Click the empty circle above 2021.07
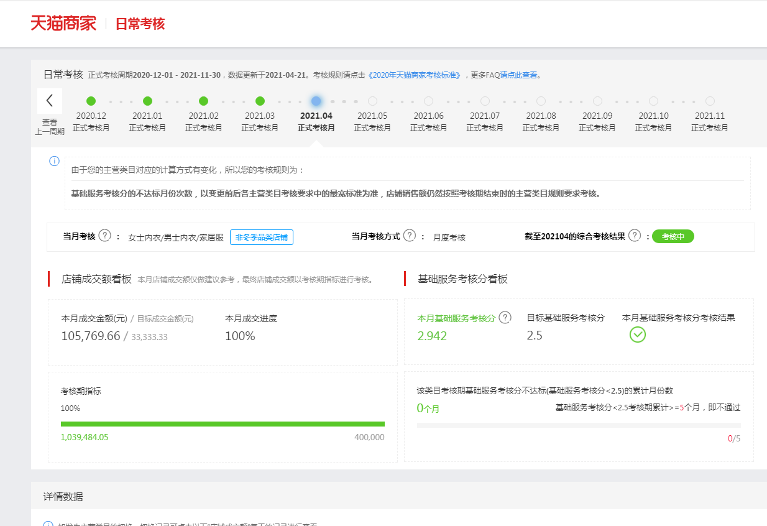The image size is (767, 526). (485, 101)
